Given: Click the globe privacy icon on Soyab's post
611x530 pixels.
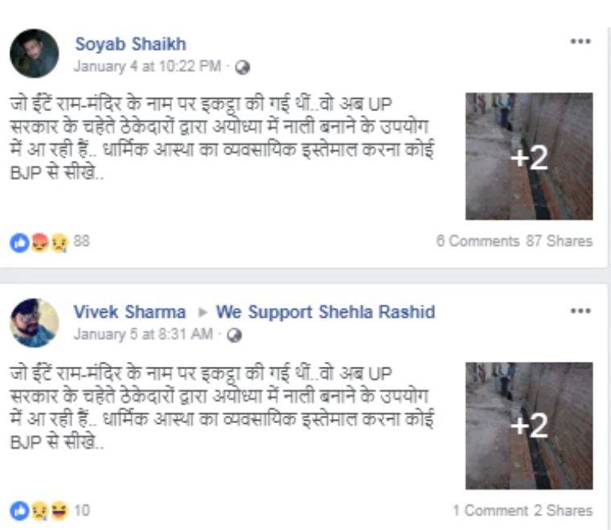Looking at the screenshot, I should click(x=242, y=68).
